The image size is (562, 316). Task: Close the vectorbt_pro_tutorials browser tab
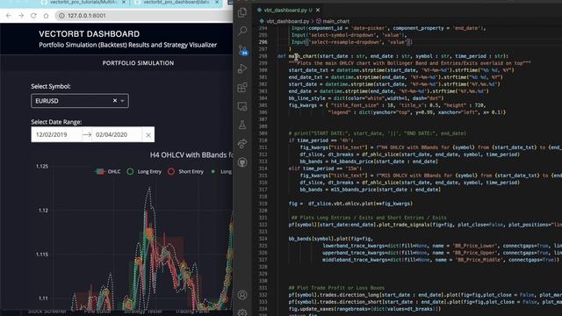[x=124, y=2]
